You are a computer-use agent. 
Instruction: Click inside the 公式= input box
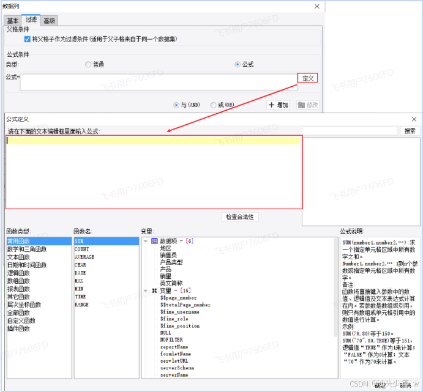[159, 82]
